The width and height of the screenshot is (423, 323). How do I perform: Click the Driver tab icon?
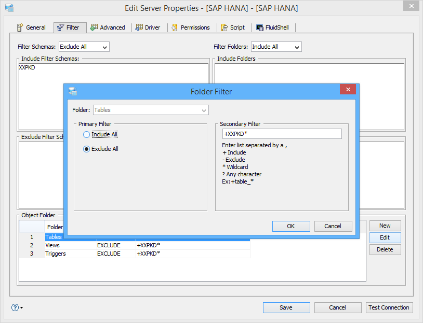point(139,27)
